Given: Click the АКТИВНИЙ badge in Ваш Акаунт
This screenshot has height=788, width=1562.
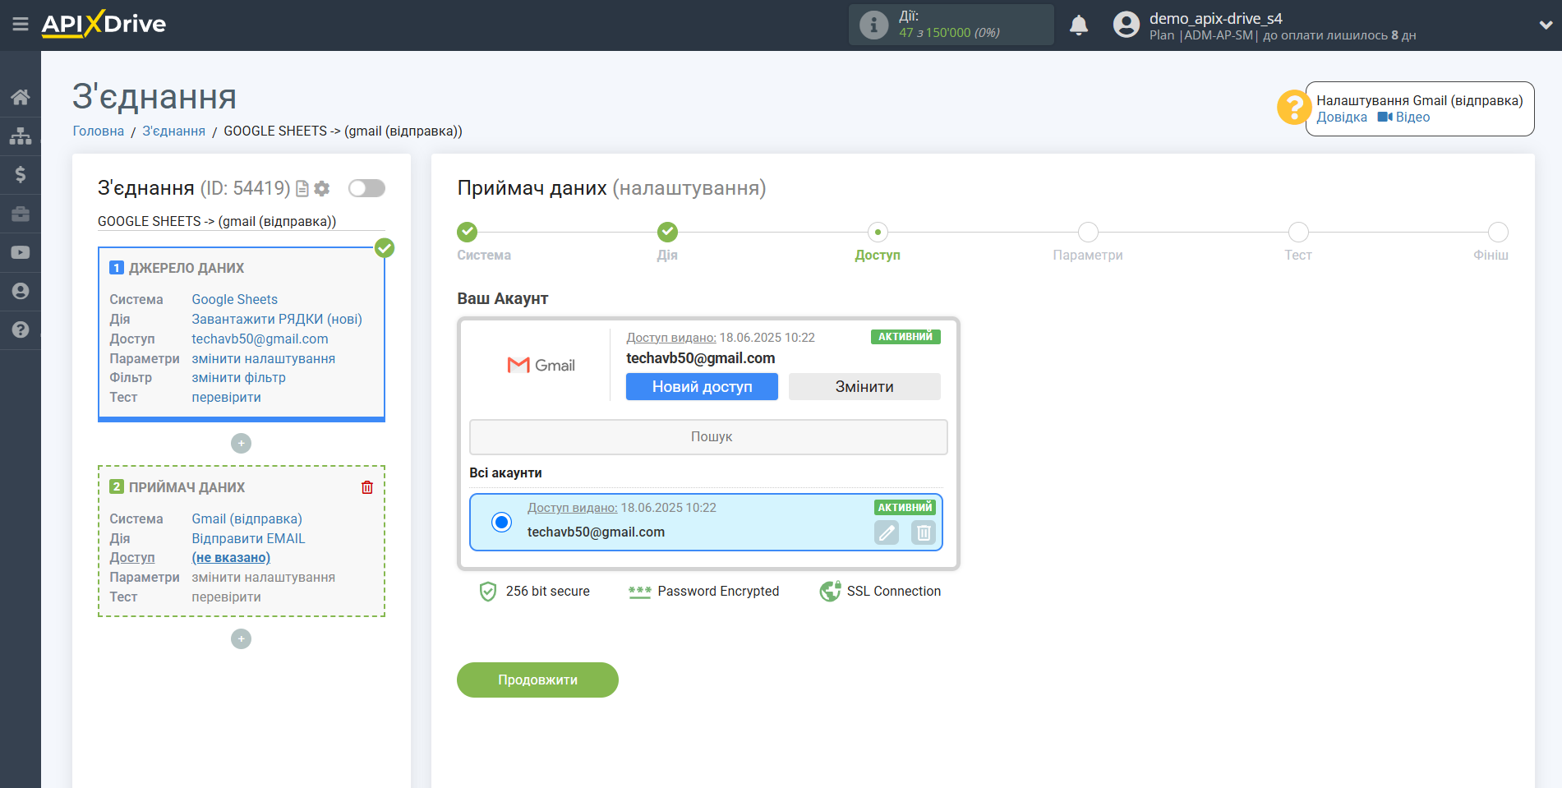Looking at the screenshot, I should pyautogui.click(x=905, y=337).
